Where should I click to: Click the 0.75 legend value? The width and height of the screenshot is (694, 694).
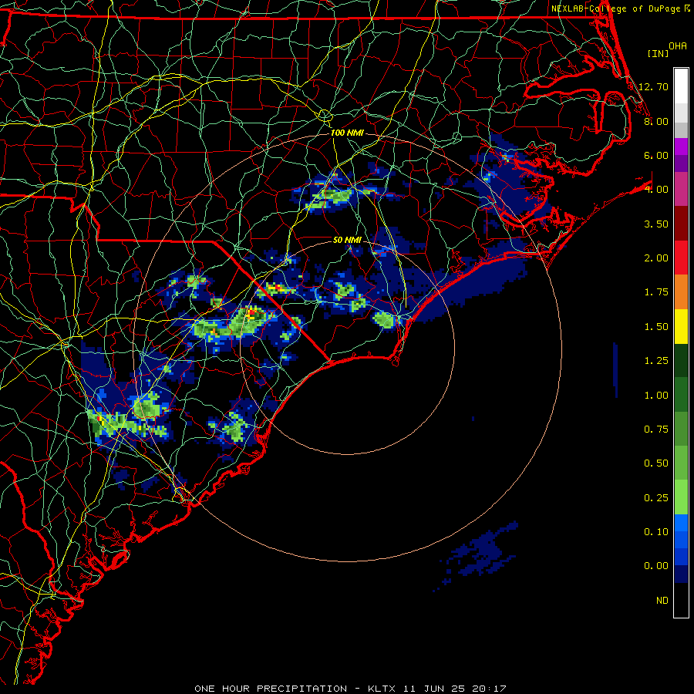(x=656, y=430)
